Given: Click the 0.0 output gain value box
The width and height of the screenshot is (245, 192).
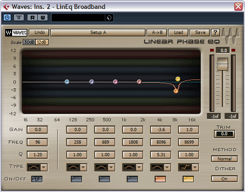Looking at the screenshot, I should tap(223, 50).
